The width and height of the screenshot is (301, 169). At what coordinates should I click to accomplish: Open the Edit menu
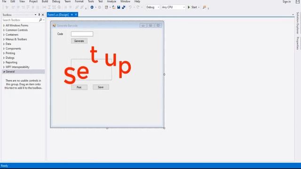point(13,1)
